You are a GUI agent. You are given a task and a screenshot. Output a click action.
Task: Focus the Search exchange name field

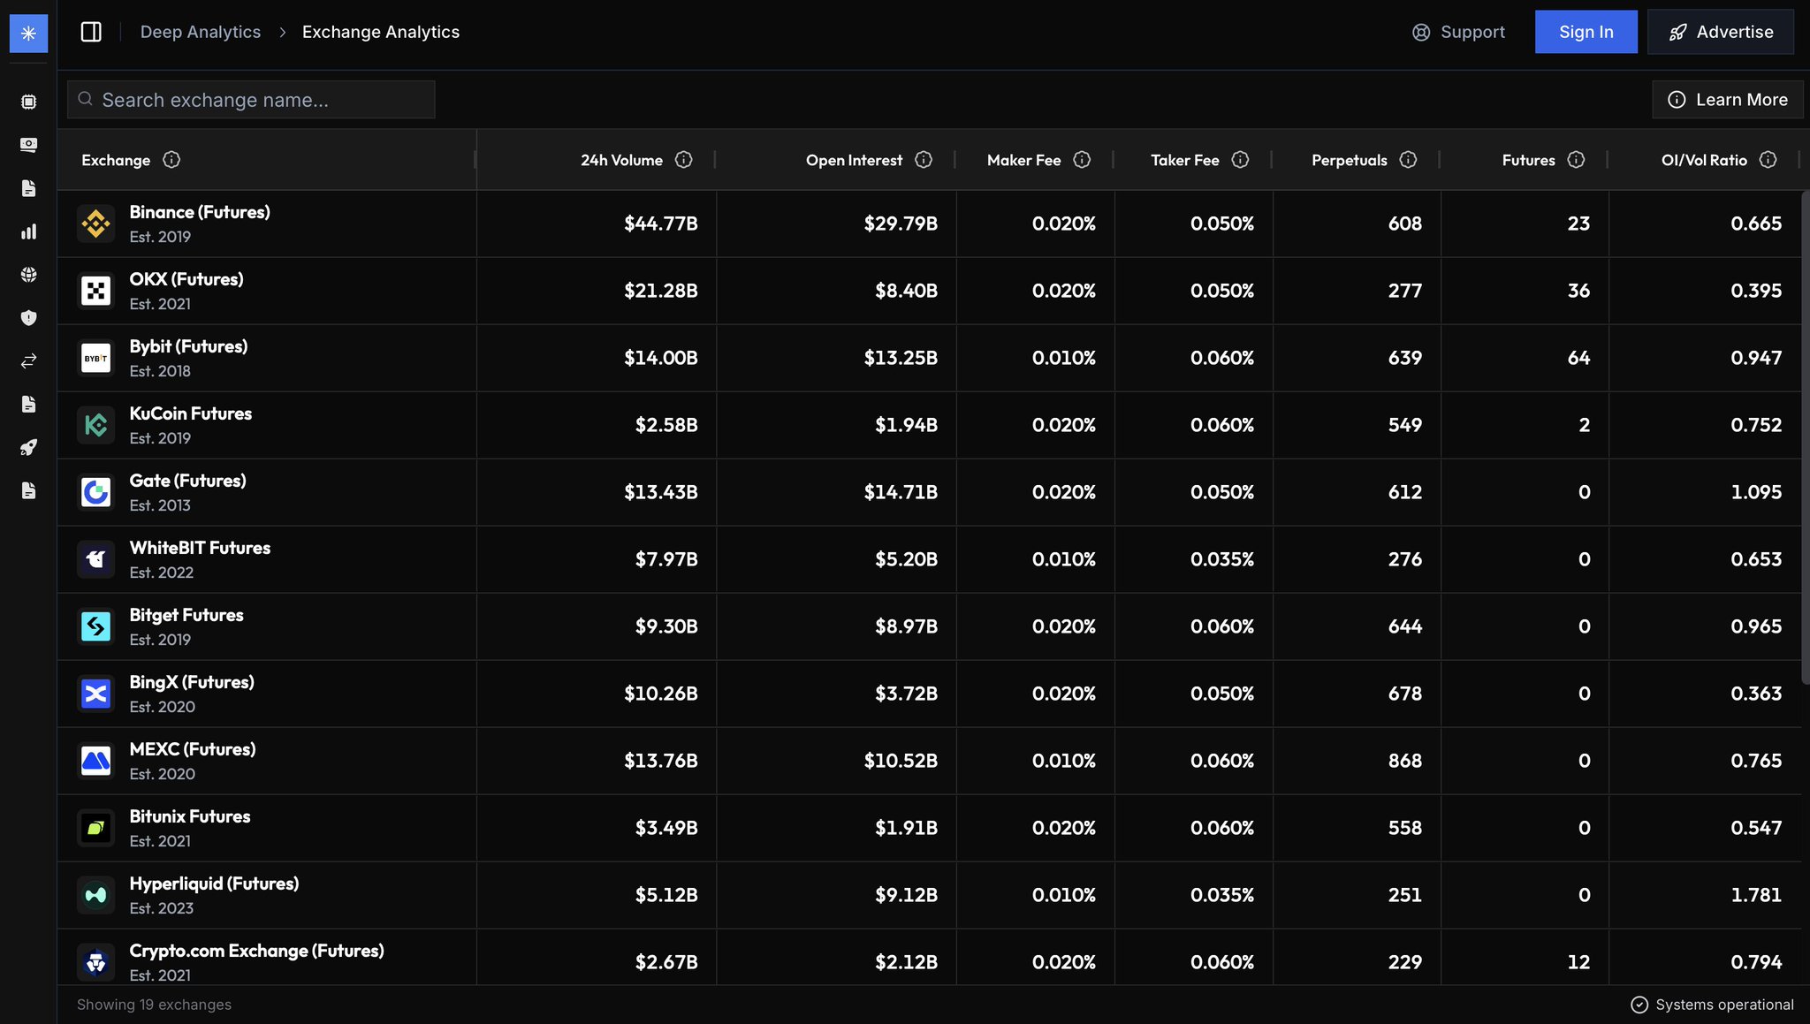(x=251, y=100)
